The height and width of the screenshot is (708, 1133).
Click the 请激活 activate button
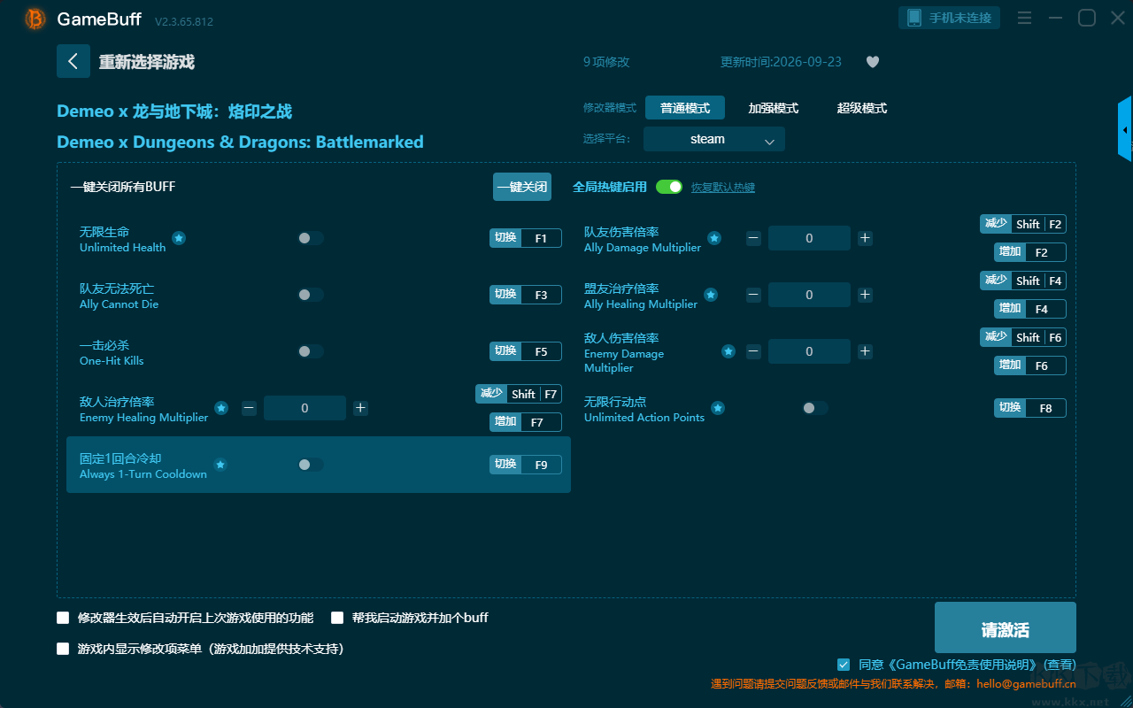coord(1006,627)
